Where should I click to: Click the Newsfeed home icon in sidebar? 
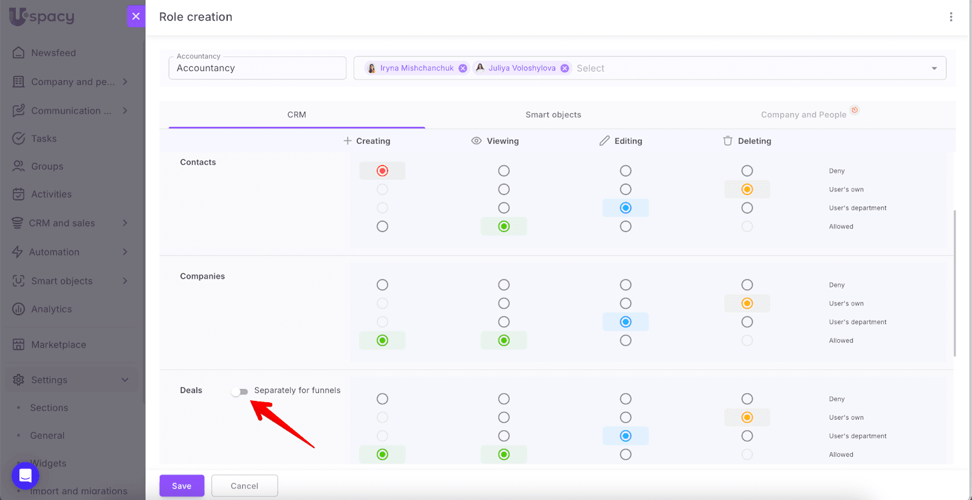19,53
